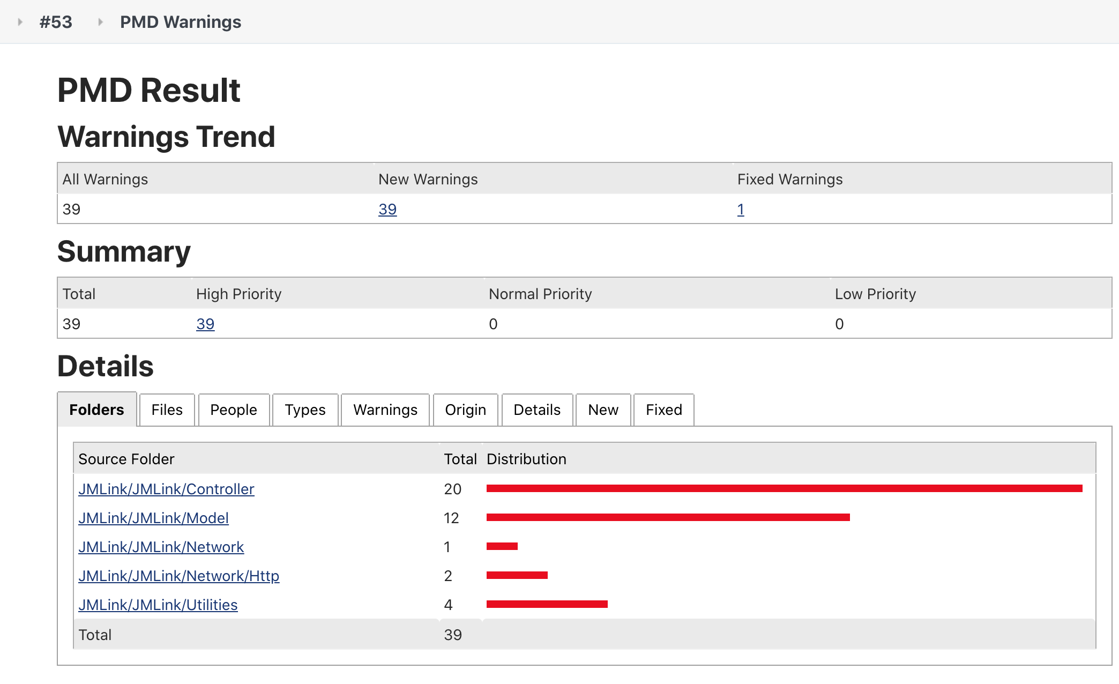Open JMLink/JMLink/Model folder link
Screen dimensions: 1119x684
153,518
